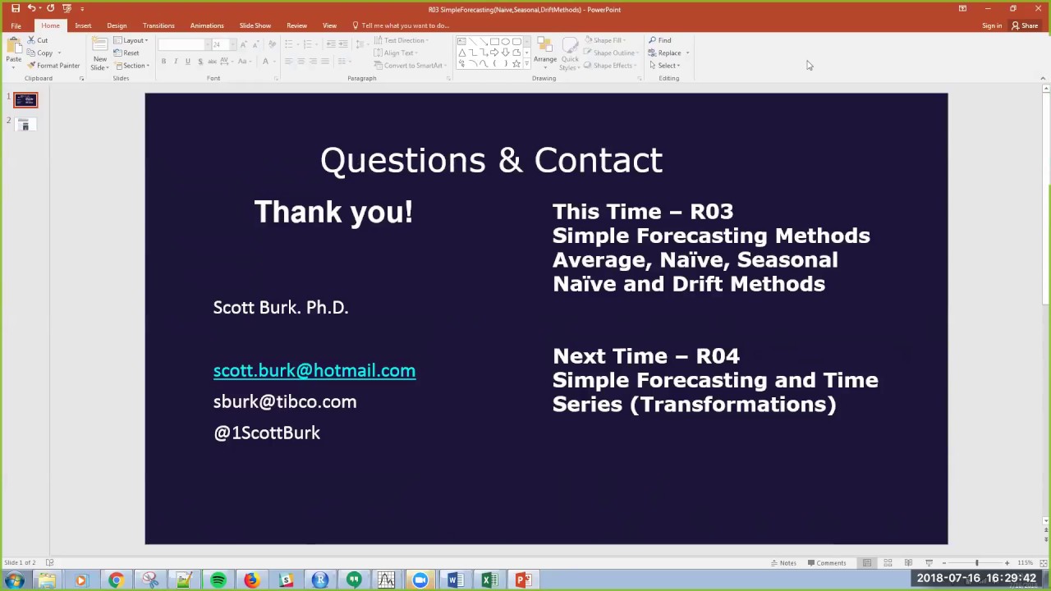1051x591 pixels.
Task: Open the Layout dropdown
Action: tap(131, 40)
